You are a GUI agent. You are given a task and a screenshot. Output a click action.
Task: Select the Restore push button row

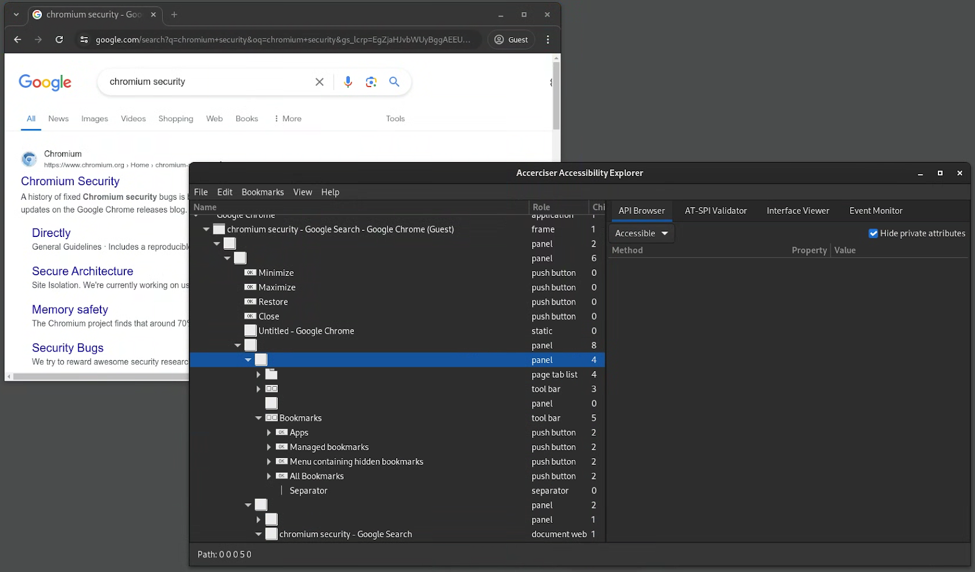click(x=397, y=302)
